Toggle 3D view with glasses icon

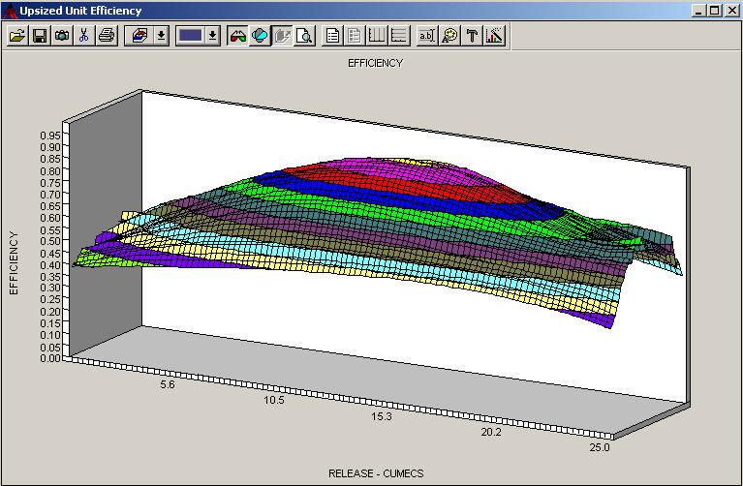point(237,36)
